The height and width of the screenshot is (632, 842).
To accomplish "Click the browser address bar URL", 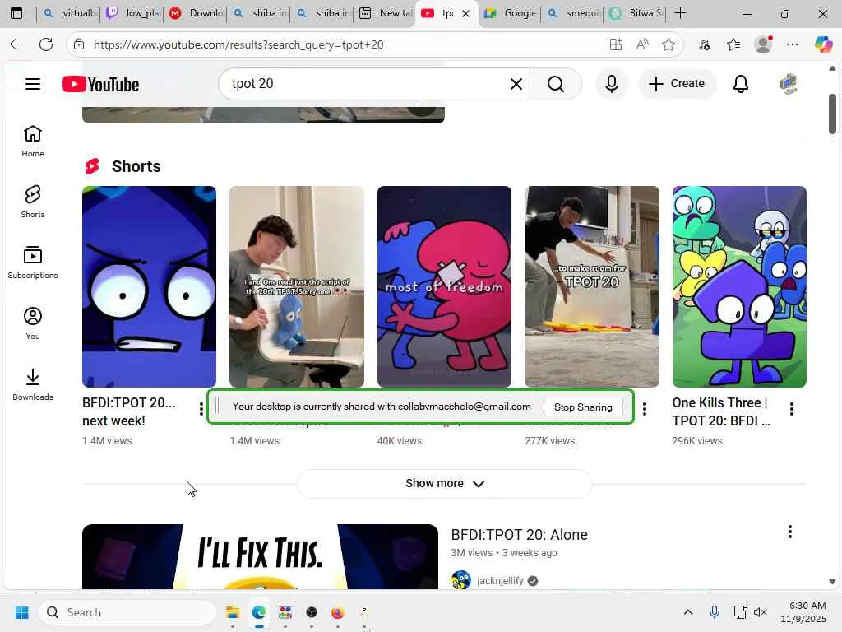I will point(238,44).
